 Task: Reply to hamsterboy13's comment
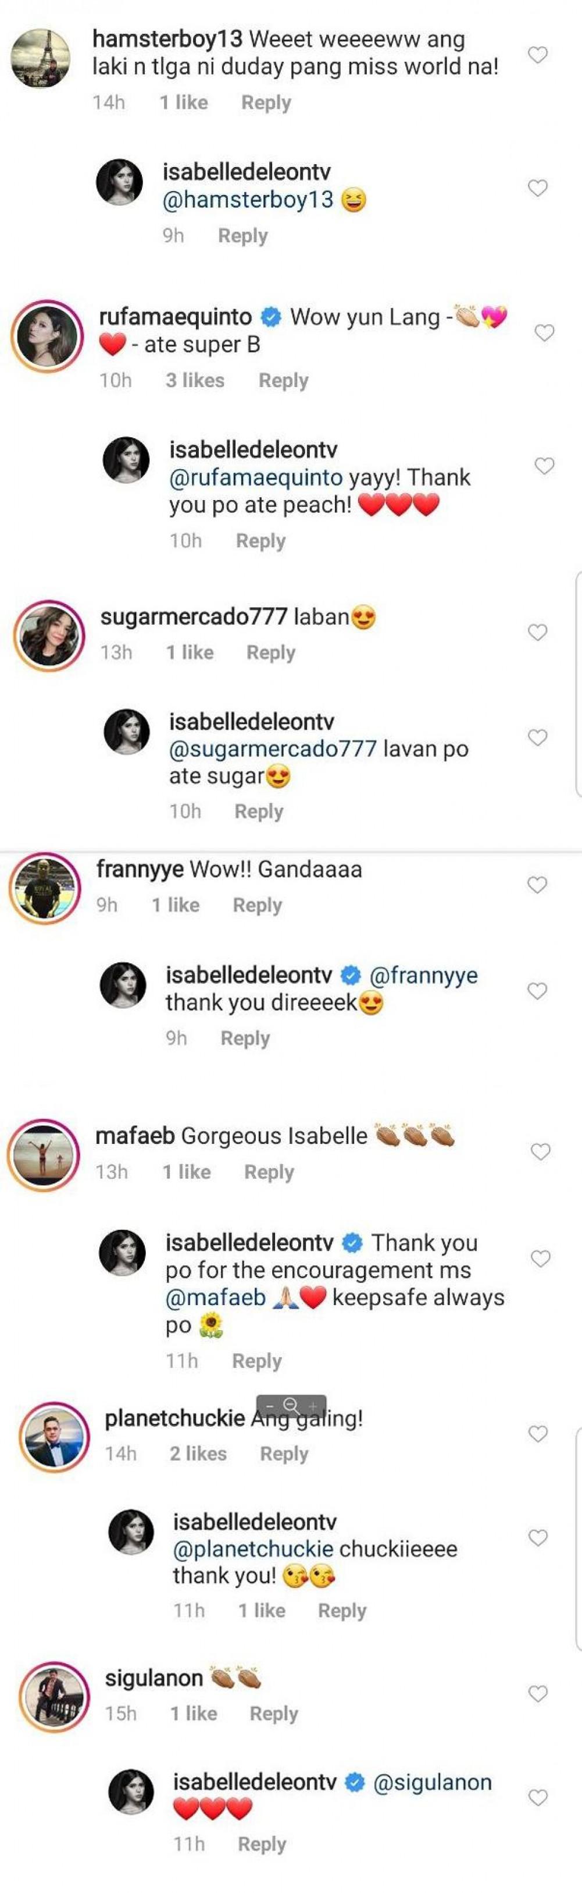pyautogui.click(x=266, y=103)
